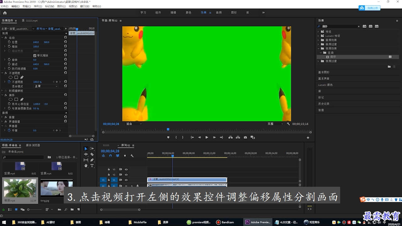Image resolution: width=402 pixels, height=226 pixels.
Task: Select the Pen tool in timeline toolbar
Action: coord(92,160)
